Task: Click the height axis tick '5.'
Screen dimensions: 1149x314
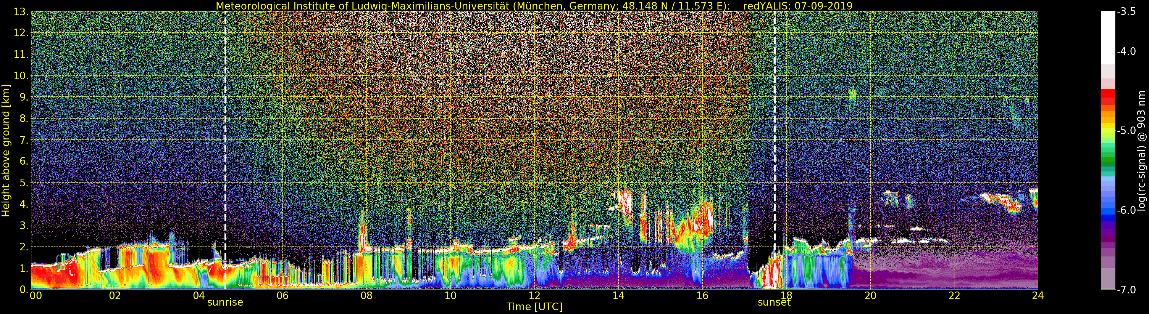Action: click(x=24, y=183)
